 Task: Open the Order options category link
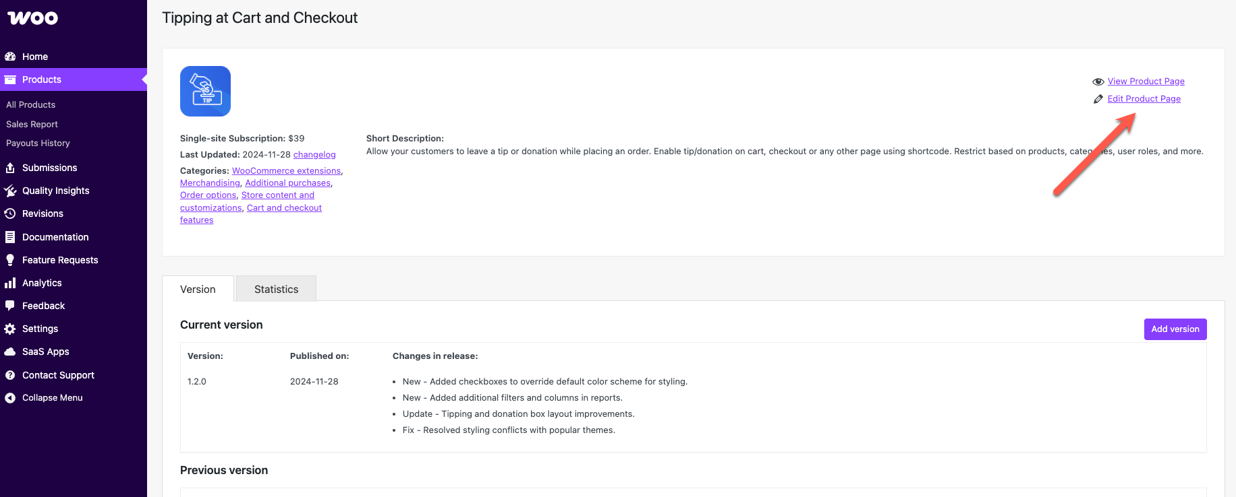tap(208, 195)
